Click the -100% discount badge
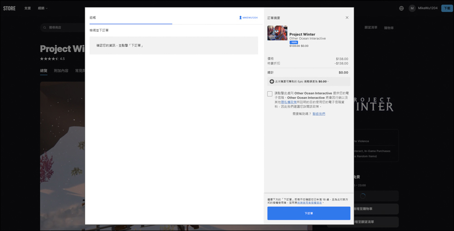The width and height of the screenshot is (454, 231). 294,42
